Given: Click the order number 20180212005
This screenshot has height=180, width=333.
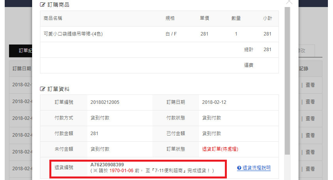Looking at the screenshot, I should (x=105, y=102).
